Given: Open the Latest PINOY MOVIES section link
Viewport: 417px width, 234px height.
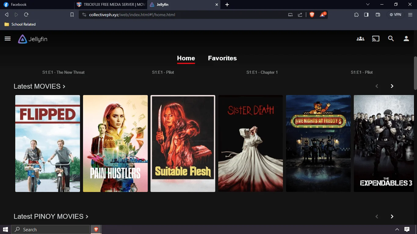Looking at the screenshot, I should (x=51, y=216).
